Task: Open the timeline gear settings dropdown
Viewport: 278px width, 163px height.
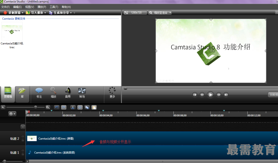Action: 12,114
